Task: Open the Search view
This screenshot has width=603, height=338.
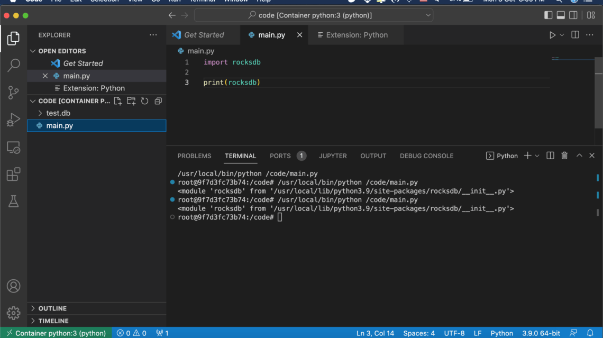Action: (13, 63)
